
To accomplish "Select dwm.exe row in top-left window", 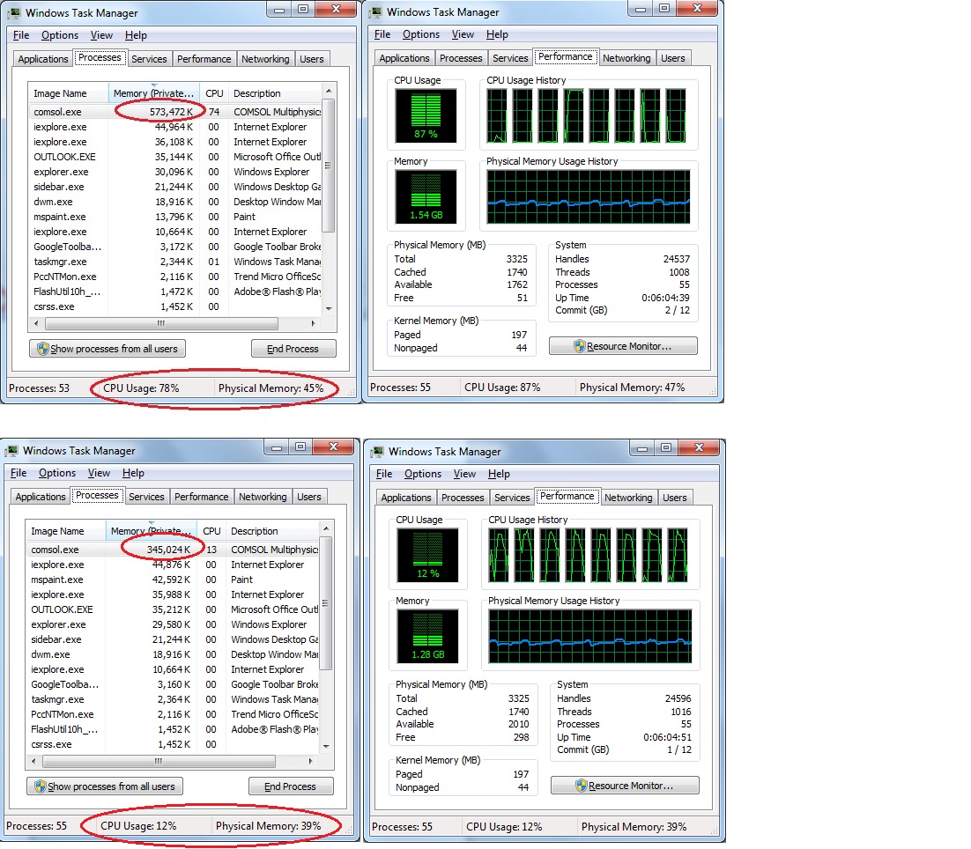I will pyautogui.click(x=175, y=202).
